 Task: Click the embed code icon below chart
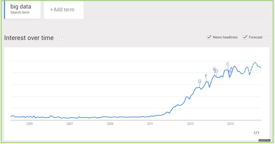tap(256, 133)
